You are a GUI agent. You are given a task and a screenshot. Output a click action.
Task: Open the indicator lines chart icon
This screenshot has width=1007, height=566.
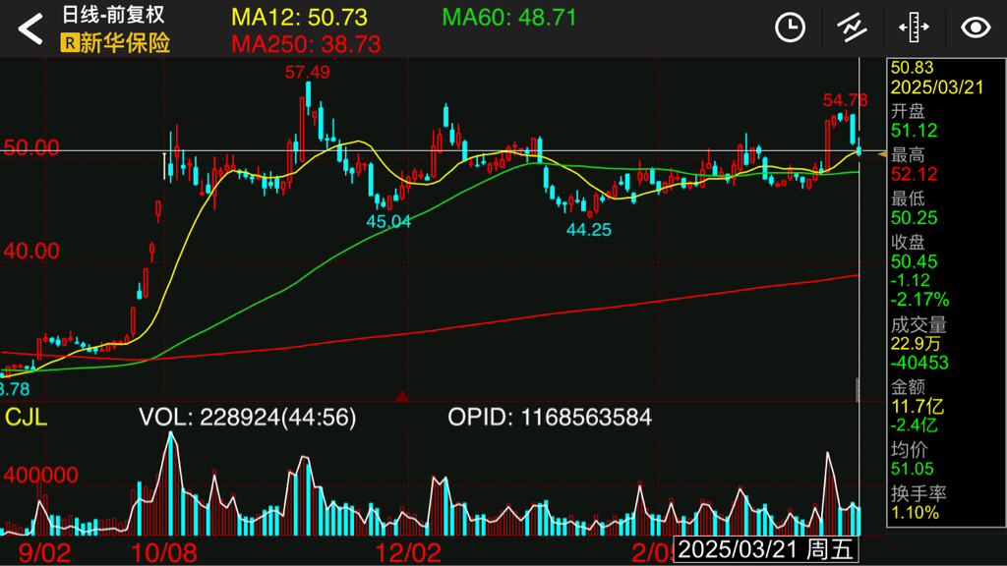[852, 28]
